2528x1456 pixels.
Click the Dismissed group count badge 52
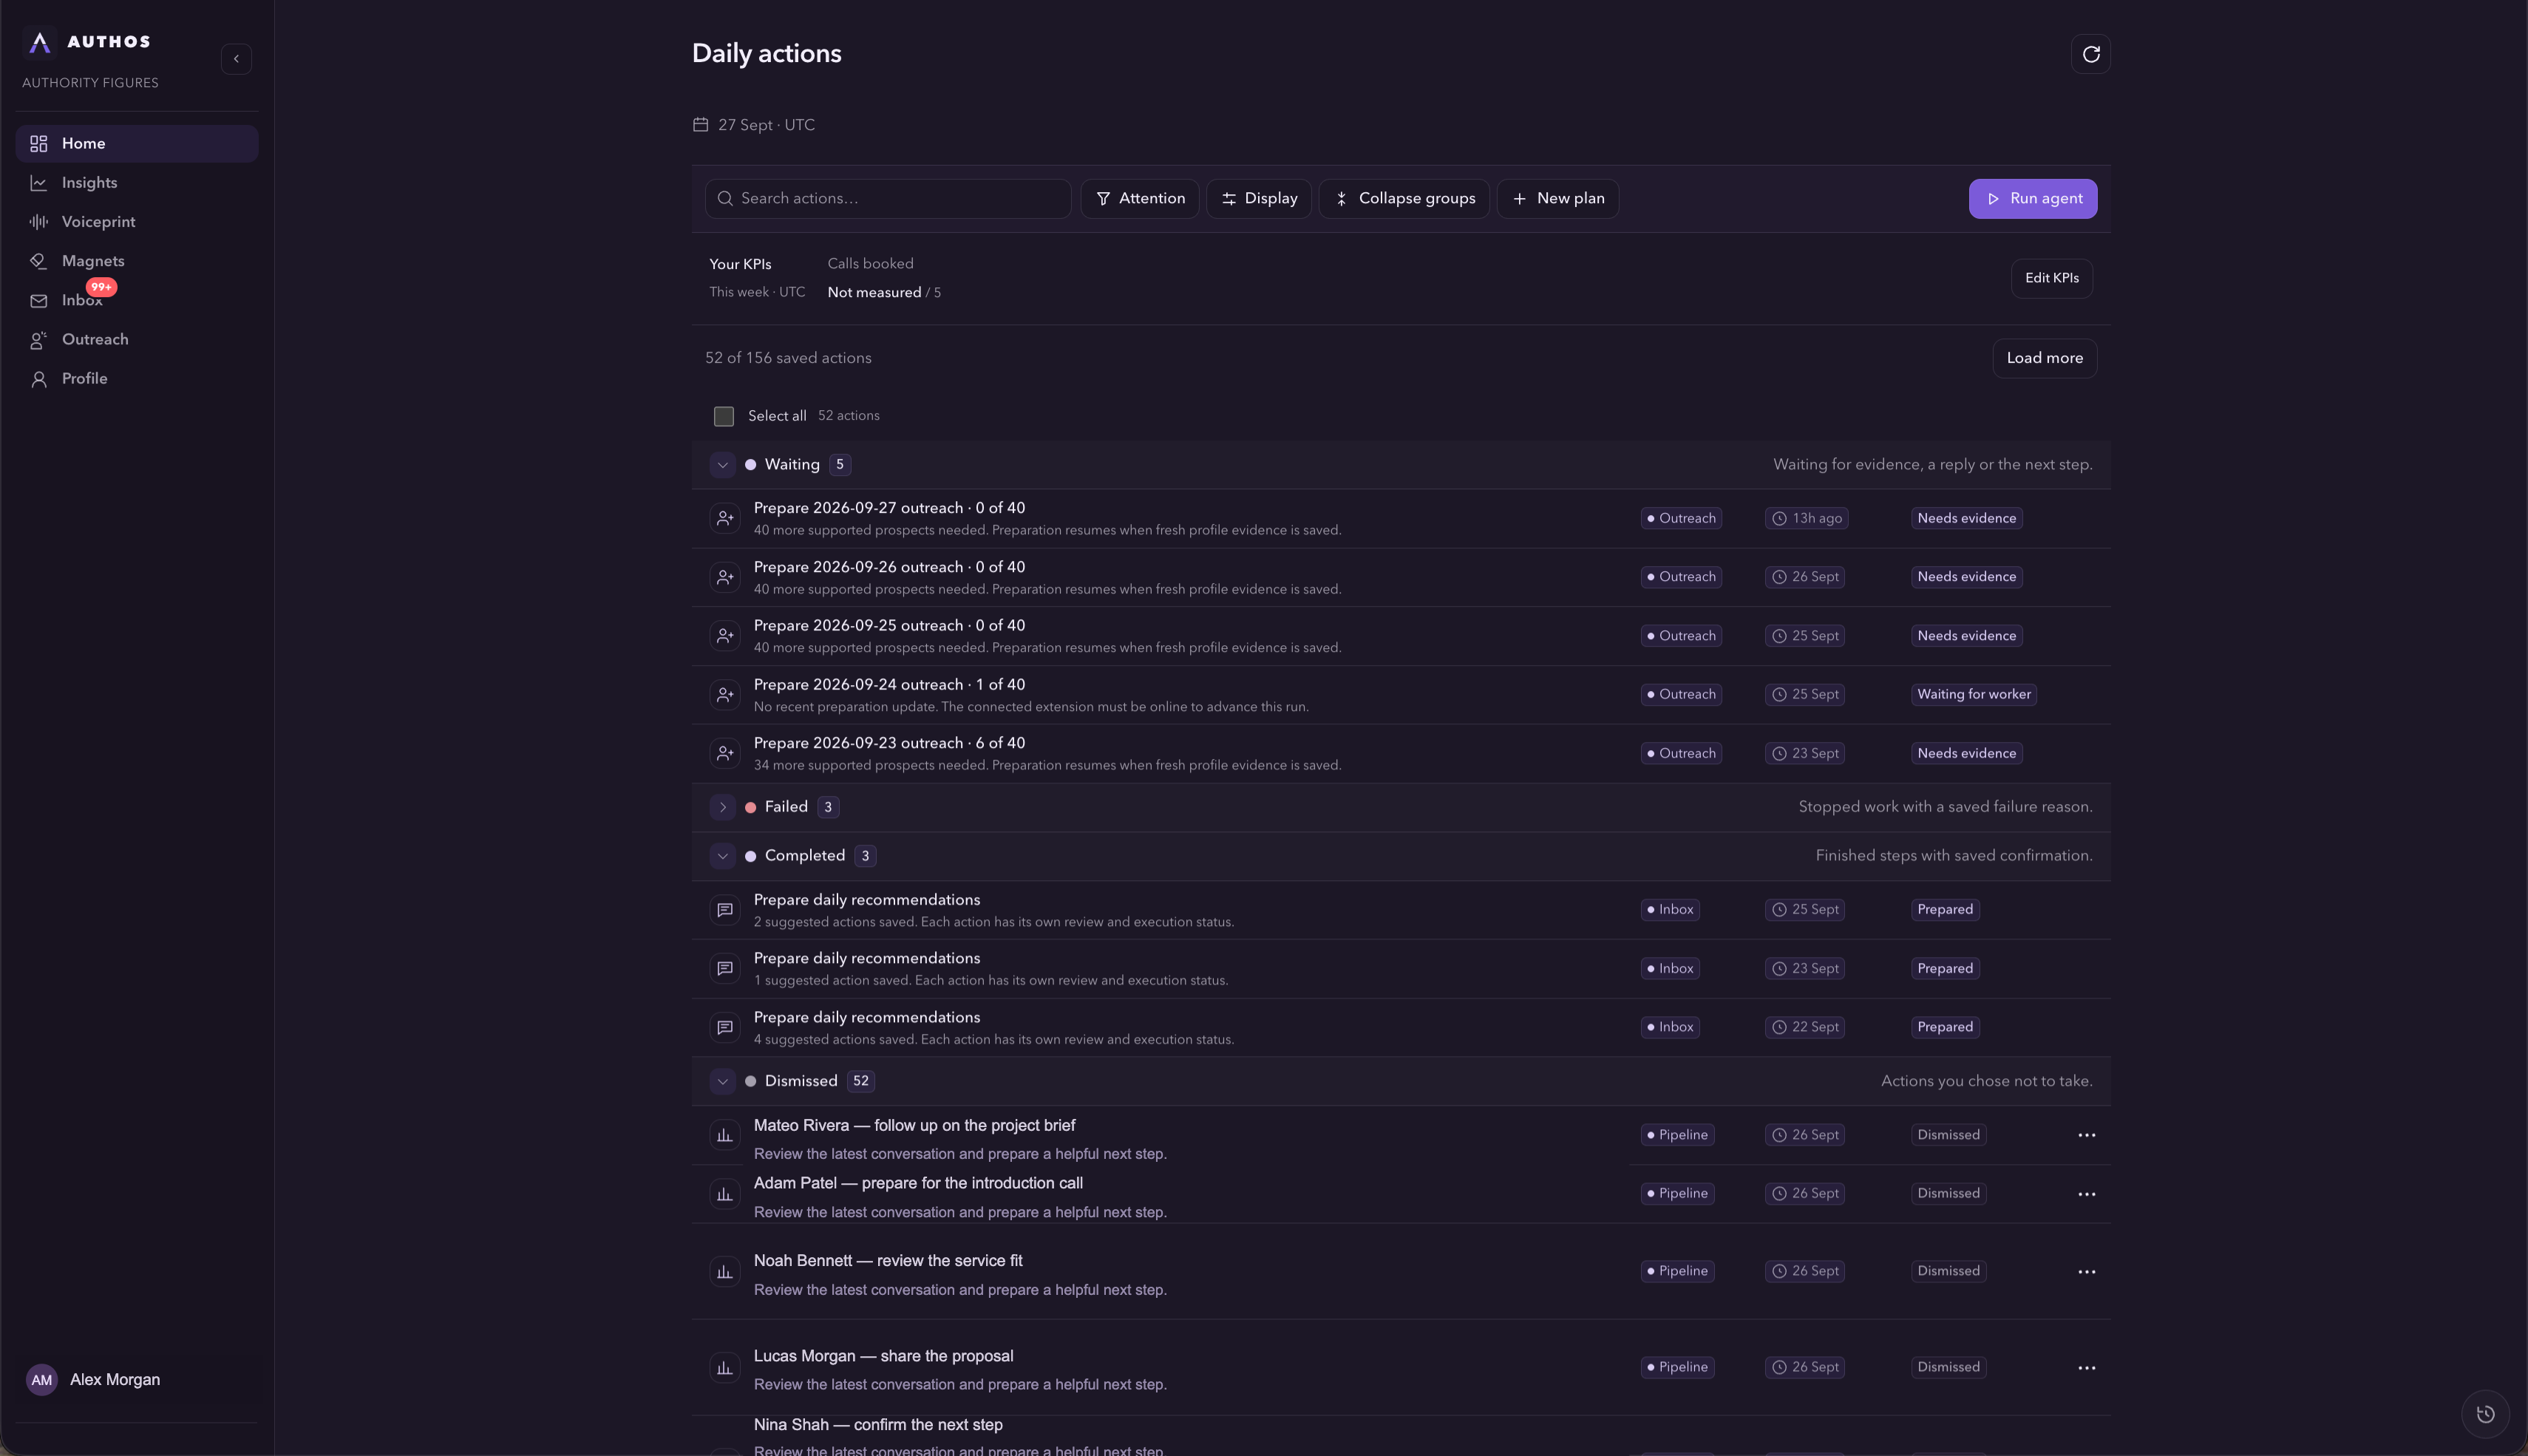pyautogui.click(x=861, y=1081)
